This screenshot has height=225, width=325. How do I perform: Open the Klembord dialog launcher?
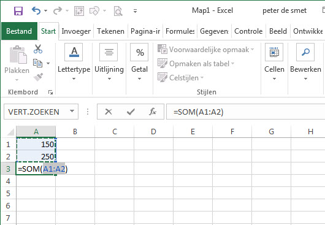(x=50, y=92)
